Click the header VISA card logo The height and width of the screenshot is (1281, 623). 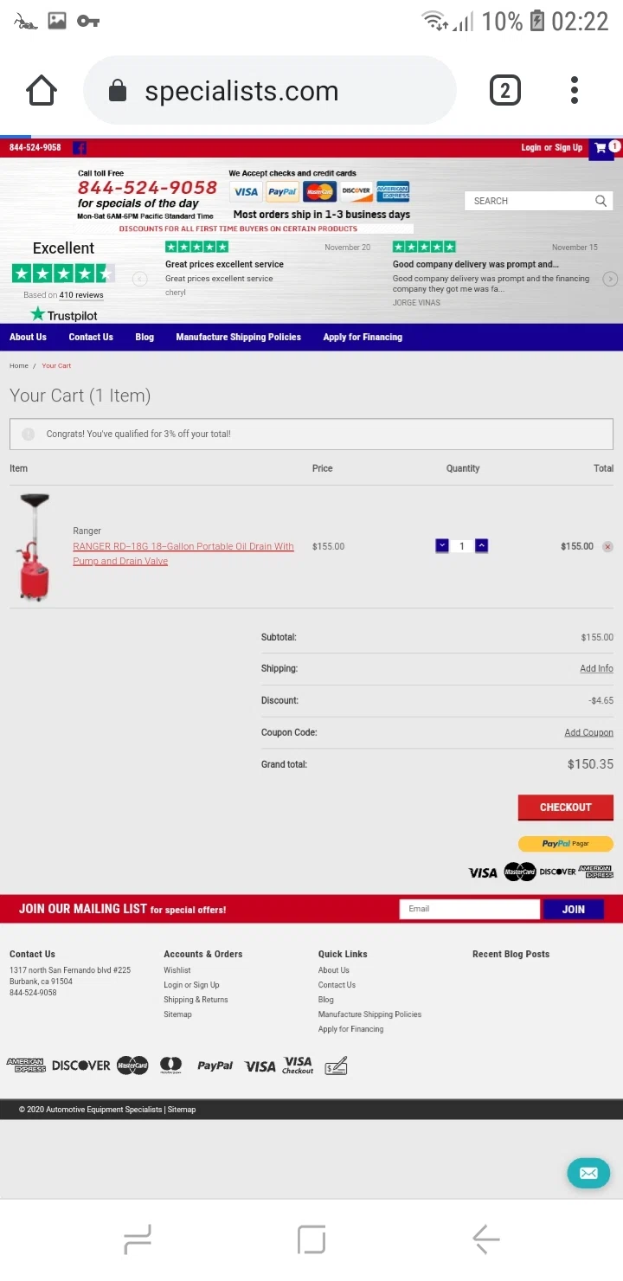pos(246,192)
